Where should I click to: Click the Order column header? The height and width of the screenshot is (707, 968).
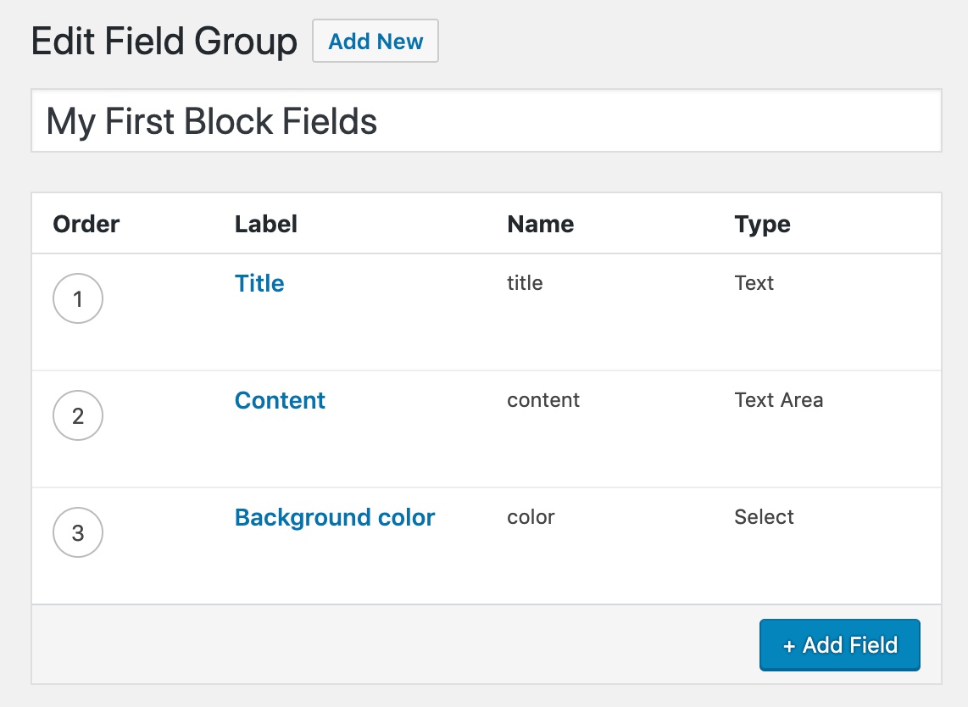[x=86, y=224]
